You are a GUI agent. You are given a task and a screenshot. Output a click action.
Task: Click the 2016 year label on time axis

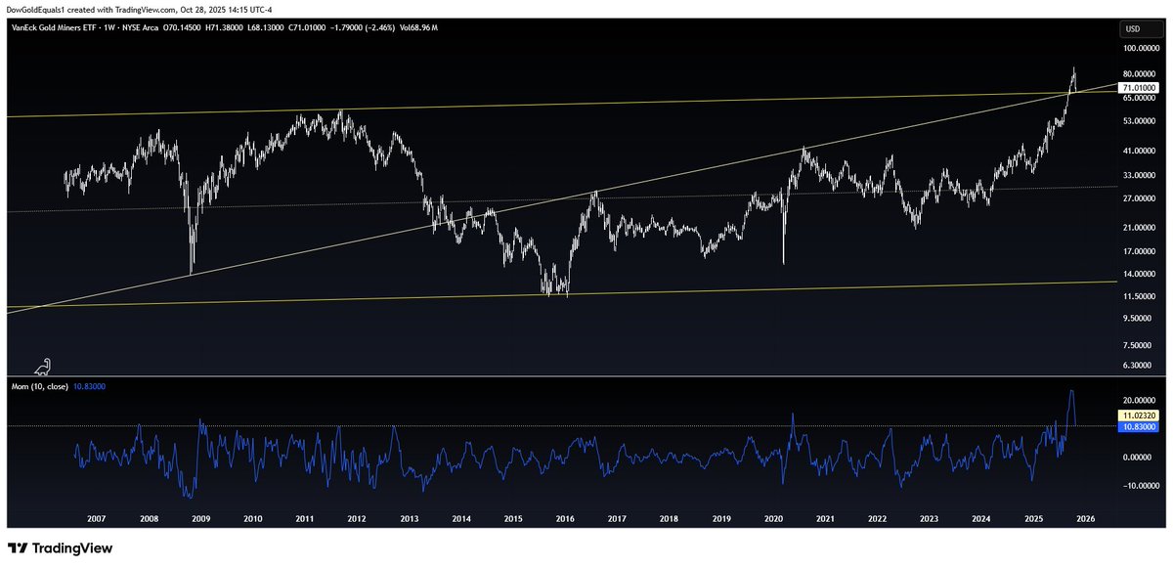(x=565, y=519)
